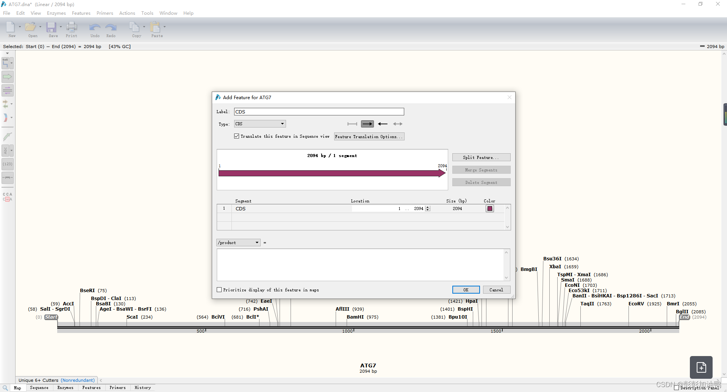Enable Prioritize display of this feature in maps
This screenshot has width=727, height=392.
pos(219,290)
